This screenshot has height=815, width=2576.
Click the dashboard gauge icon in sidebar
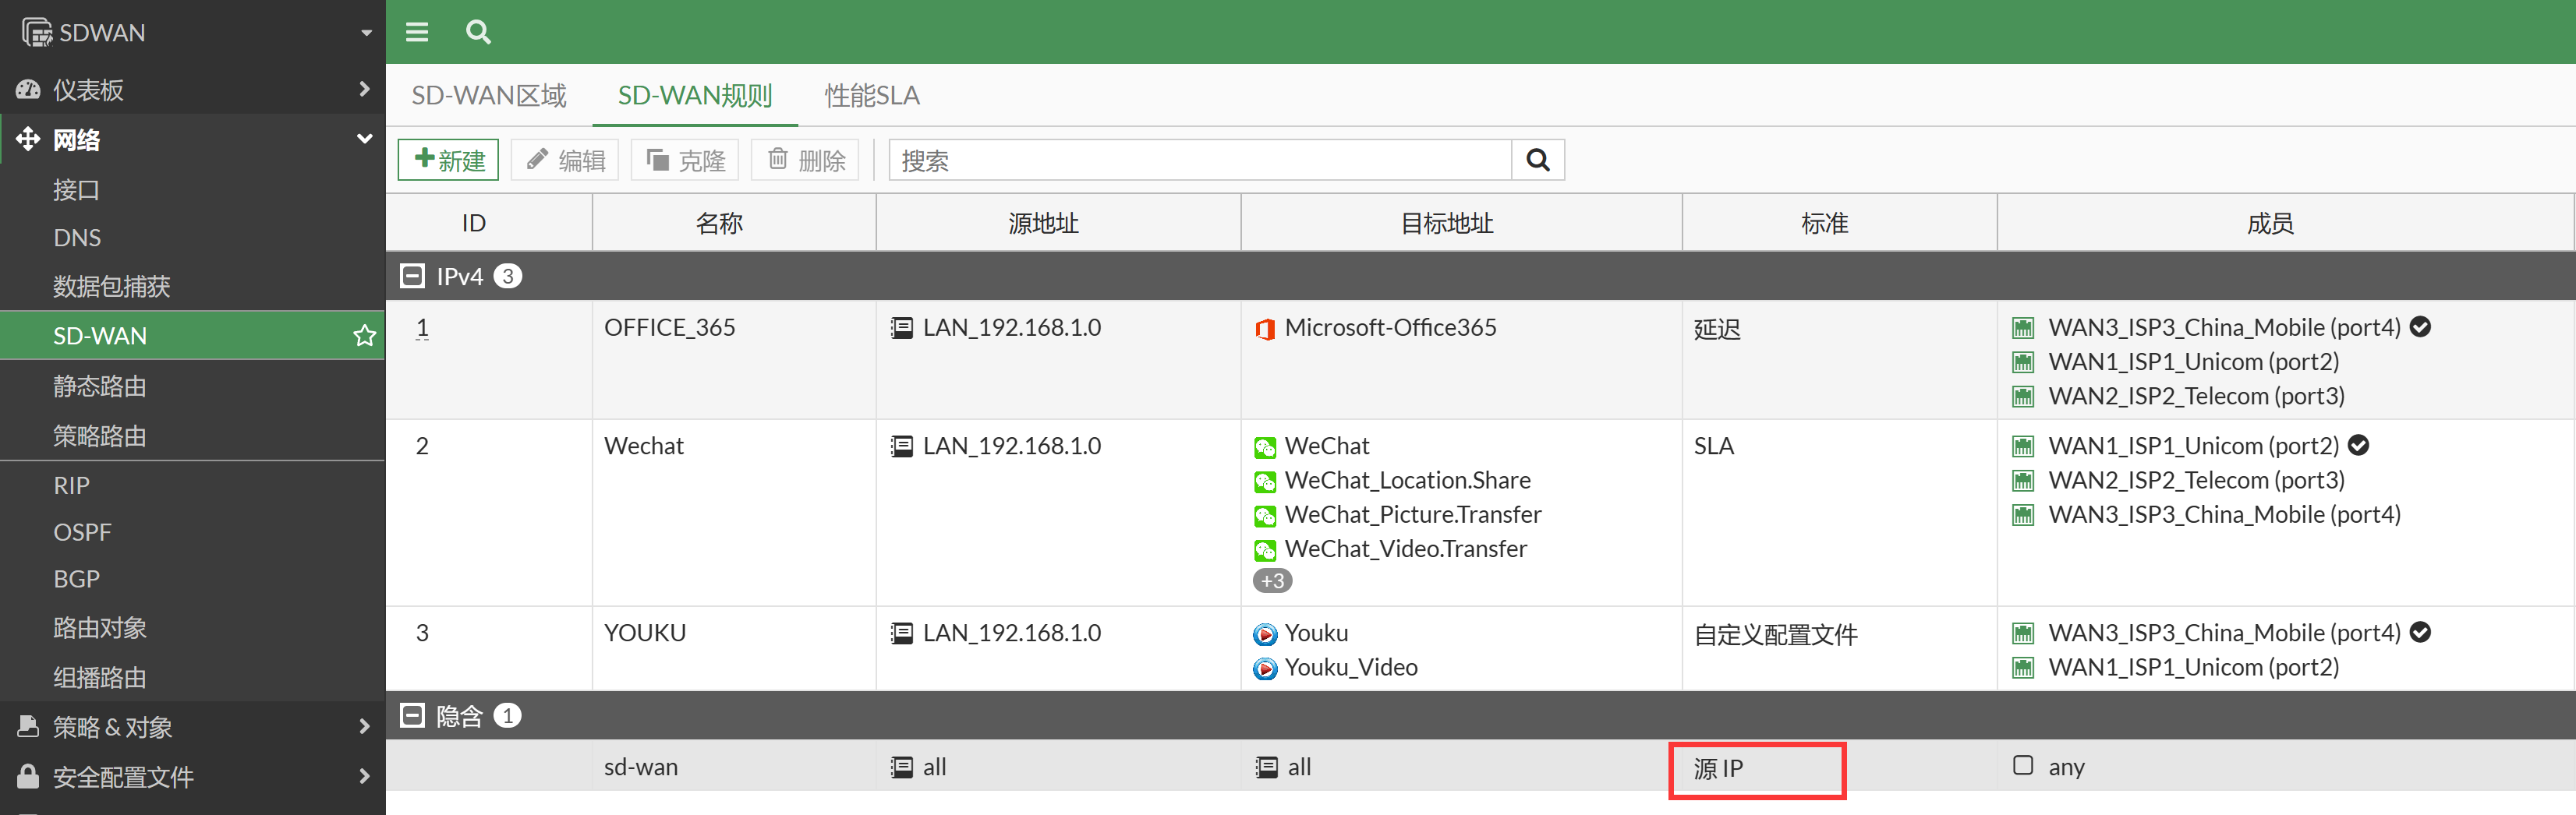coord(28,90)
